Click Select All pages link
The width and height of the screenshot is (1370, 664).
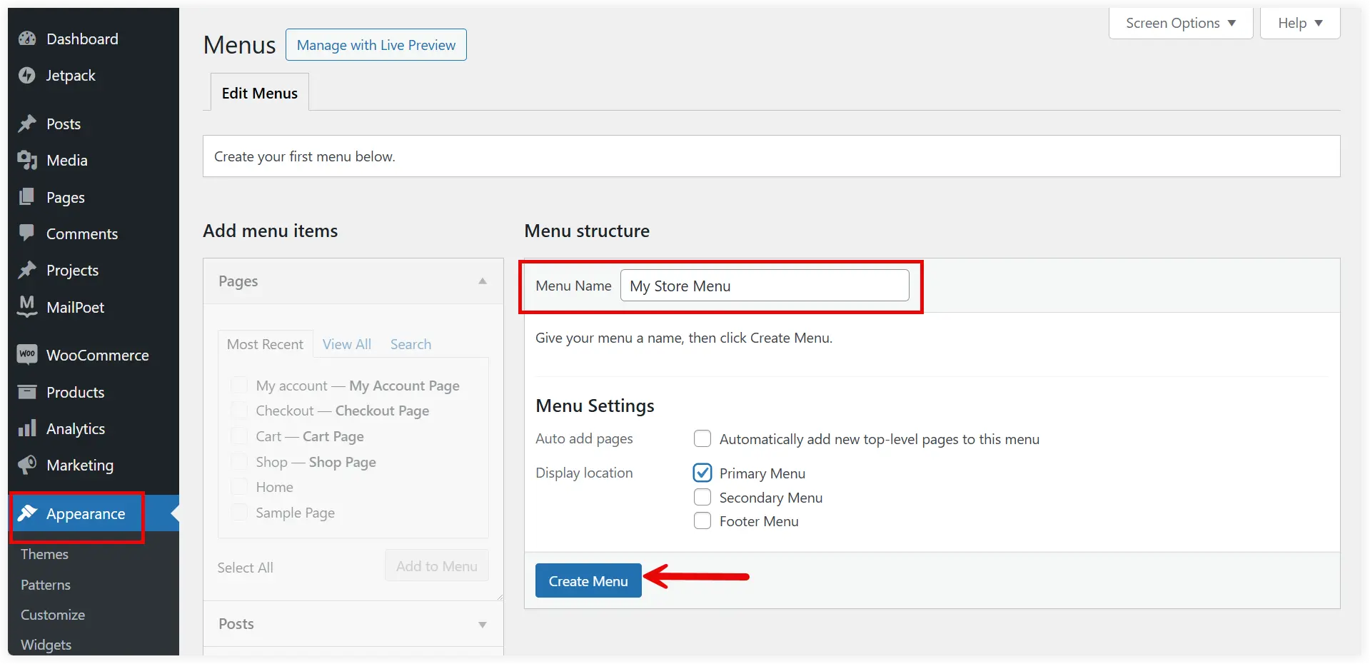(245, 568)
